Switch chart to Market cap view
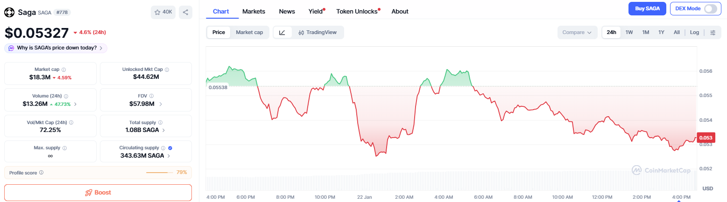The image size is (727, 202). tap(249, 32)
